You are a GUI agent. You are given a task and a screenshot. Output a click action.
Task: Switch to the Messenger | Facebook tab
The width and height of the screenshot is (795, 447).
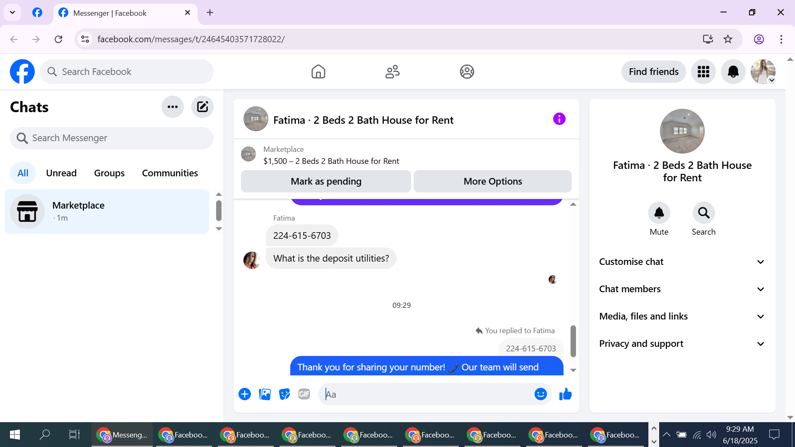click(x=125, y=13)
